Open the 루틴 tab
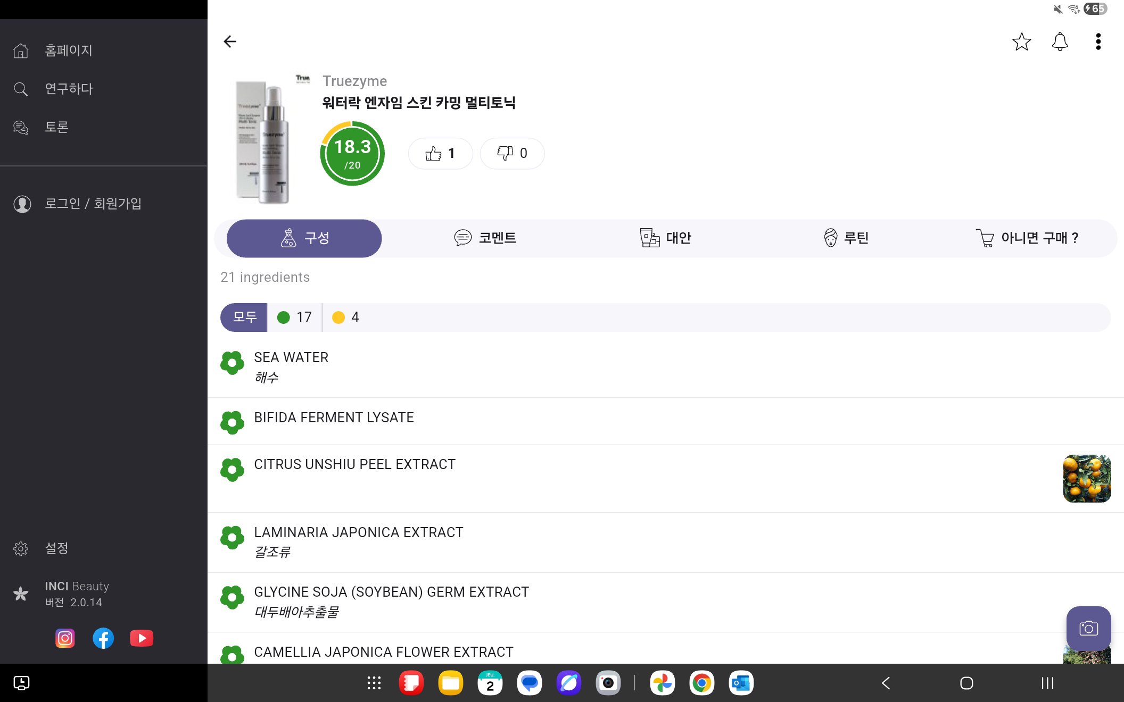1124x702 pixels. click(846, 238)
